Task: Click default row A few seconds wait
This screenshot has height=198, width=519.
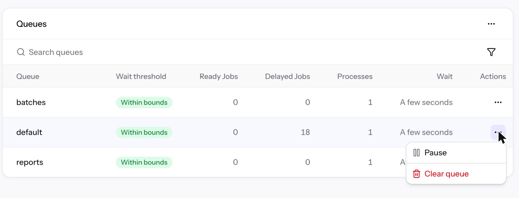Action: (426, 132)
